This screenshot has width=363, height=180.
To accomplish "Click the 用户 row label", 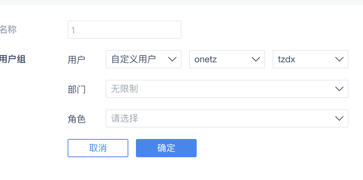I will [77, 60].
